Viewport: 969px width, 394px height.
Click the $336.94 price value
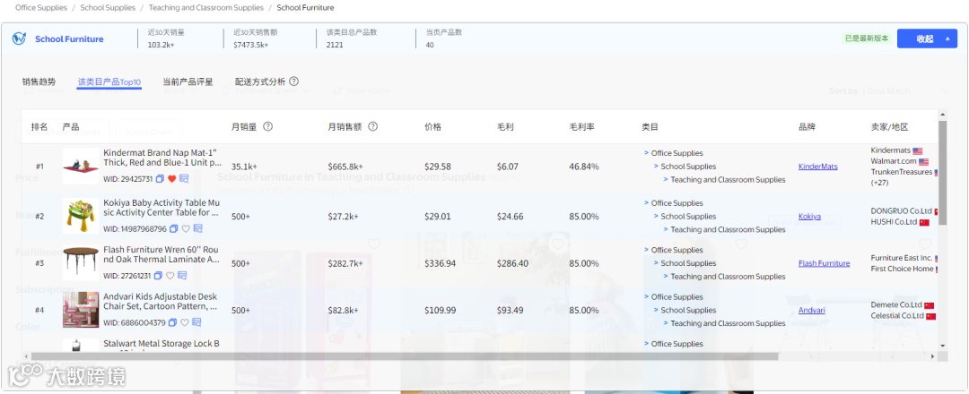click(440, 263)
